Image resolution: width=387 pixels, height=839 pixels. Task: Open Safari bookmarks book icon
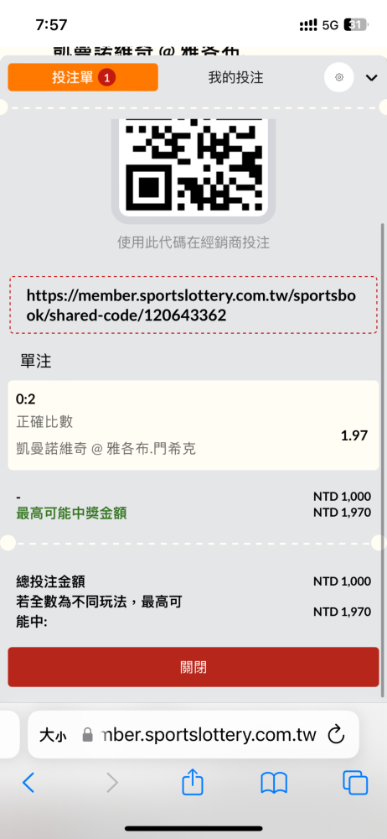274,784
